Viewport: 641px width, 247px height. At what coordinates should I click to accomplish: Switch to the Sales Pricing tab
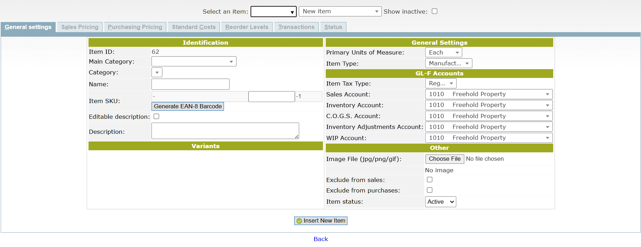(x=80, y=27)
